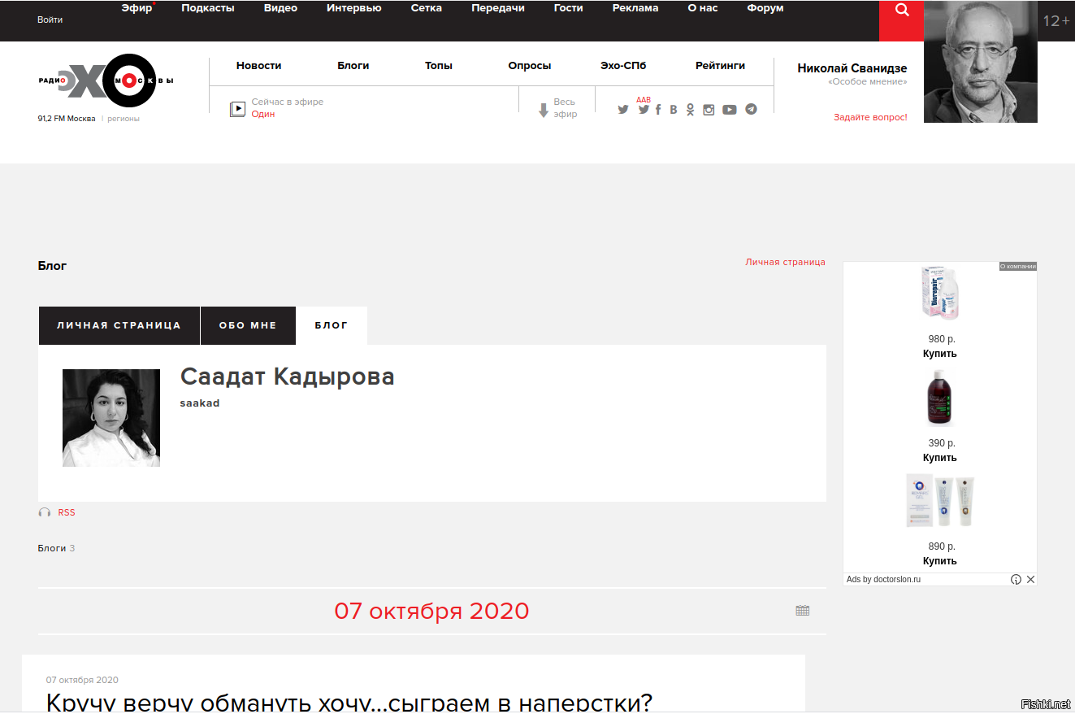Image resolution: width=1075 pixels, height=714 pixels.
Task: Open the Сетка menu item
Action: point(427,8)
